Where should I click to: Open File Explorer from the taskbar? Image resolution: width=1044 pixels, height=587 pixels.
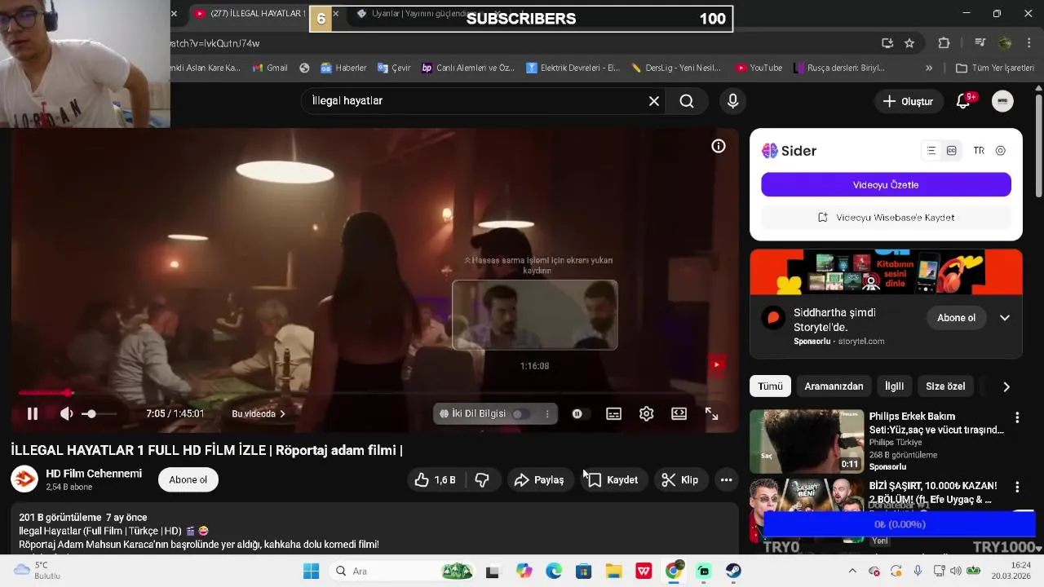[x=613, y=571]
